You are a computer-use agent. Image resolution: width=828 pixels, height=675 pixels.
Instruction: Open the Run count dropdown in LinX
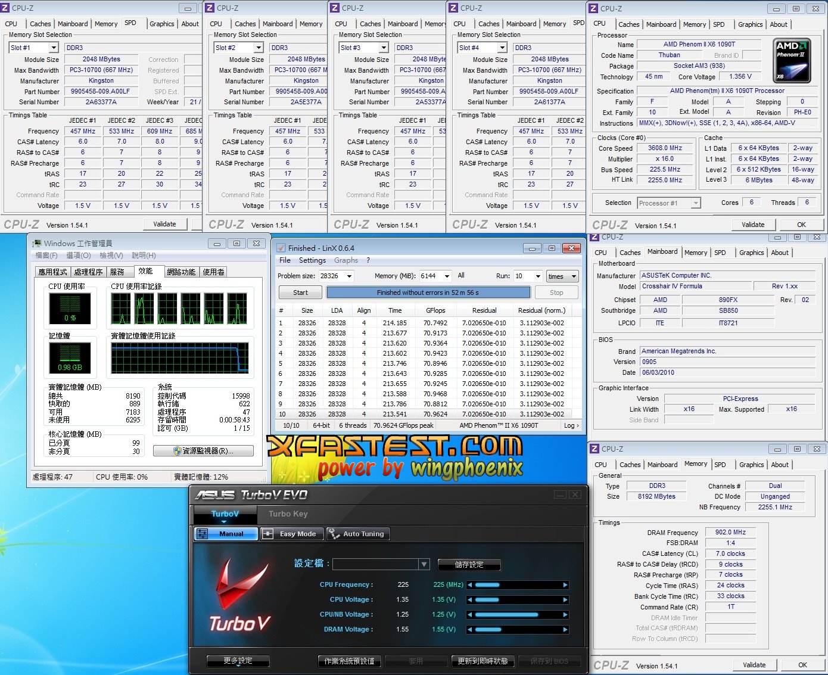[x=538, y=276]
